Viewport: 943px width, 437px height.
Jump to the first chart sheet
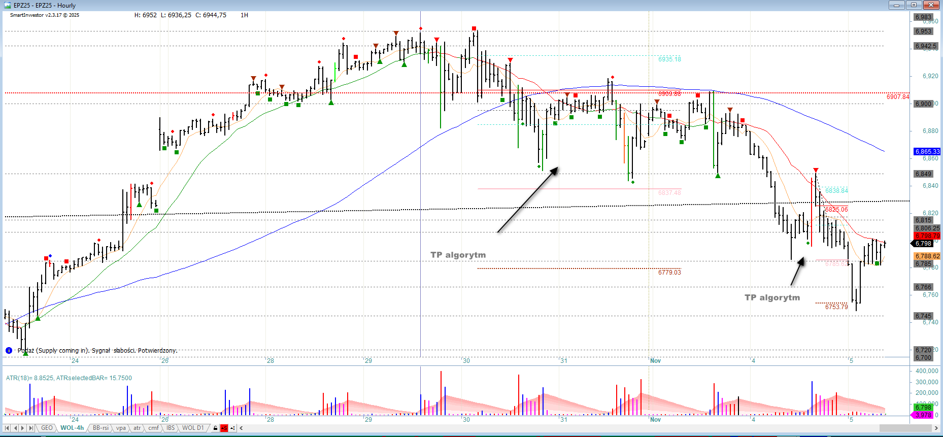[x=7, y=428]
